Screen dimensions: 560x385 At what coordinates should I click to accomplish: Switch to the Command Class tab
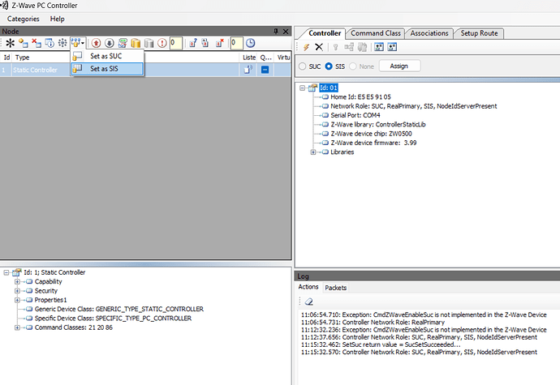(x=375, y=33)
